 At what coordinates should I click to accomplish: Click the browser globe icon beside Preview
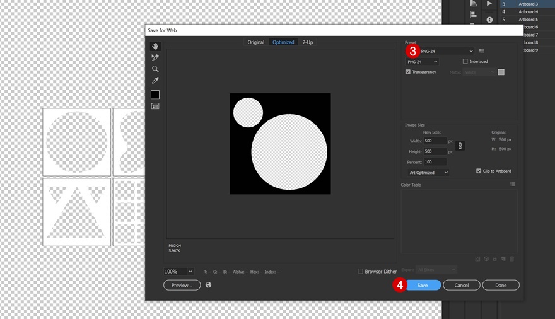pos(209,285)
